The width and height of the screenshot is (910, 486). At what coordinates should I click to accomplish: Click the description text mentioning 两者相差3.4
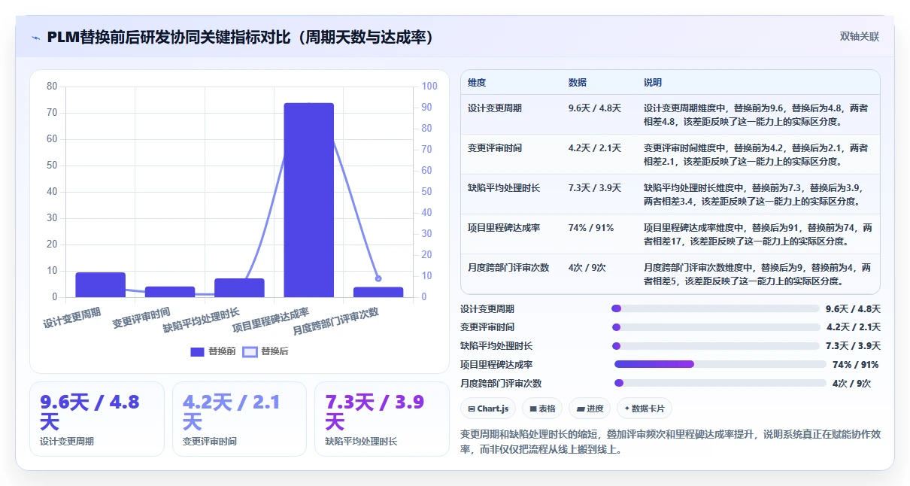tap(754, 195)
